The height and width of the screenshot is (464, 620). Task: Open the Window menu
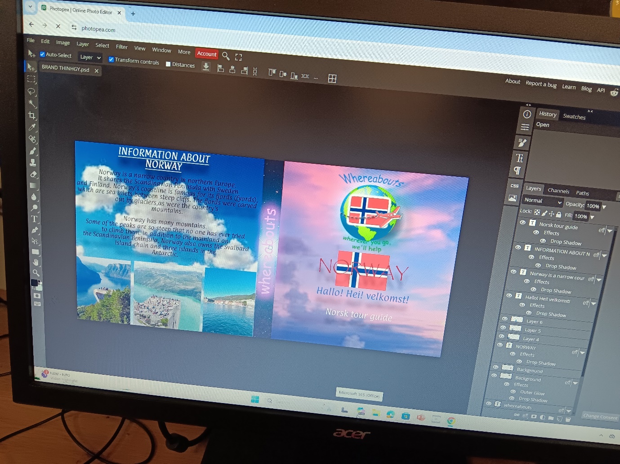tap(161, 50)
